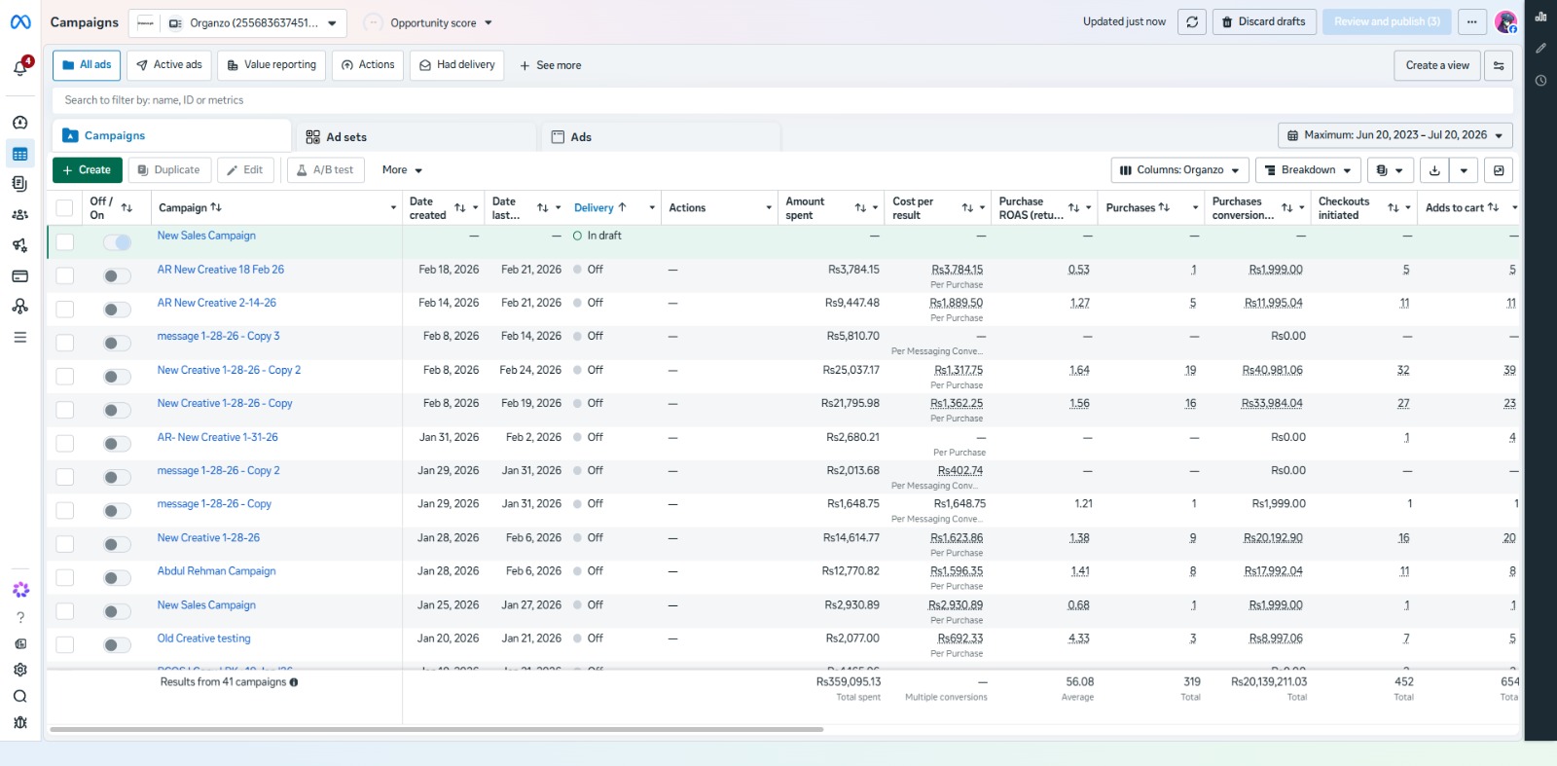
Task: Open the export download icon
Action: pos(1434,170)
